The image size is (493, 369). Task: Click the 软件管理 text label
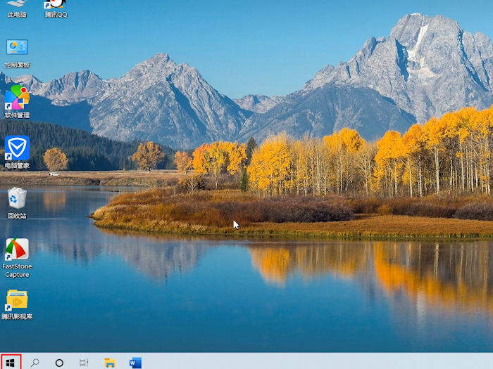pos(17,115)
